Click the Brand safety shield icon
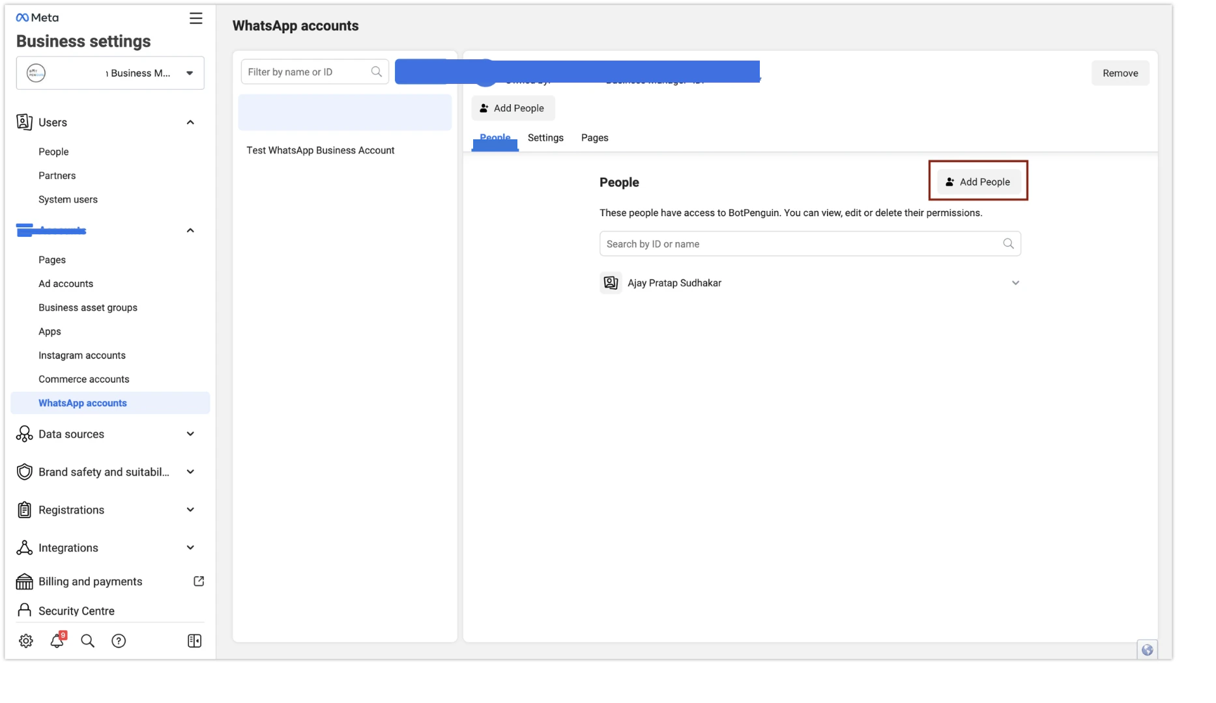1216x703 pixels. (x=24, y=472)
